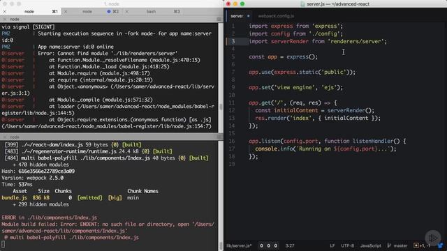Close the second node terminal tab
The image size is (447, 251).
pos(66,12)
